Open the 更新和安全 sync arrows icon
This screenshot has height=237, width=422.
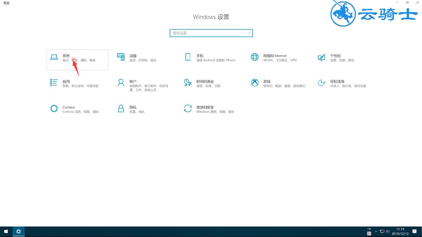tap(188, 108)
